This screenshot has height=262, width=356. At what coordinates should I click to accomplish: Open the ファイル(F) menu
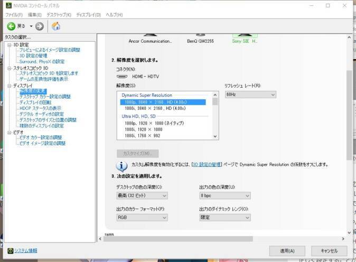pyautogui.click(x=14, y=15)
